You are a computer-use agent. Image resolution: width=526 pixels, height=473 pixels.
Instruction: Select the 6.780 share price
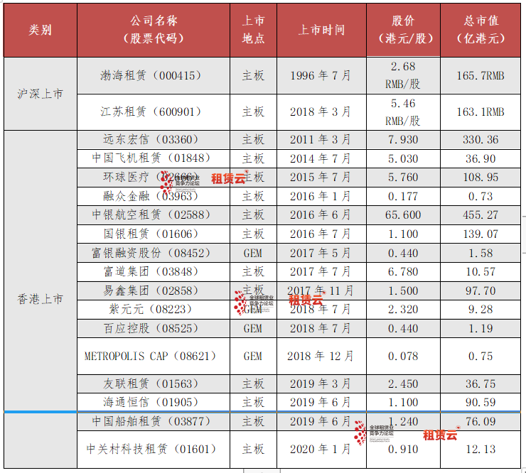click(403, 272)
